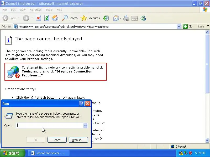The image size is (210, 157).
Task: Click the Back navigation button
Action: pos(9,18)
